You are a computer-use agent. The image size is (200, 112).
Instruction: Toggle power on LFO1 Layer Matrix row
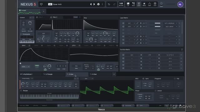point(123,26)
